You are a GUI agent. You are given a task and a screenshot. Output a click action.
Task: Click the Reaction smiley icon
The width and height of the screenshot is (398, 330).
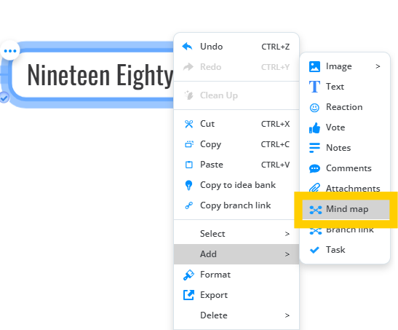tap(314, 108)
